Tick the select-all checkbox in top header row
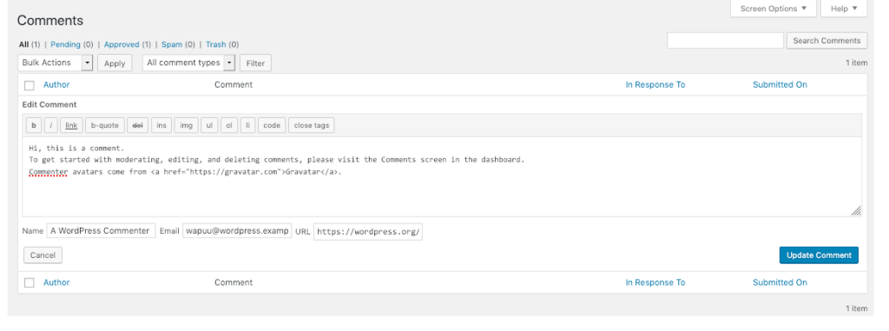The height and width of the screenshot is (331, 889). (x=30, y=85)
